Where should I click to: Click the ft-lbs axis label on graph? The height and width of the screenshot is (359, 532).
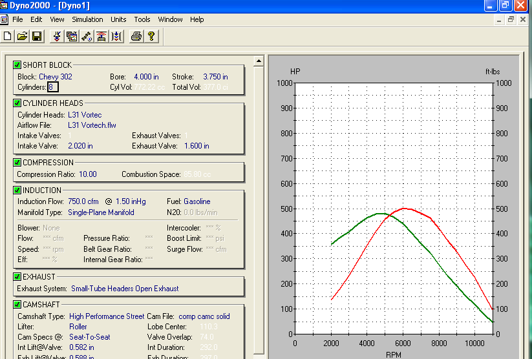click(493, 72)
